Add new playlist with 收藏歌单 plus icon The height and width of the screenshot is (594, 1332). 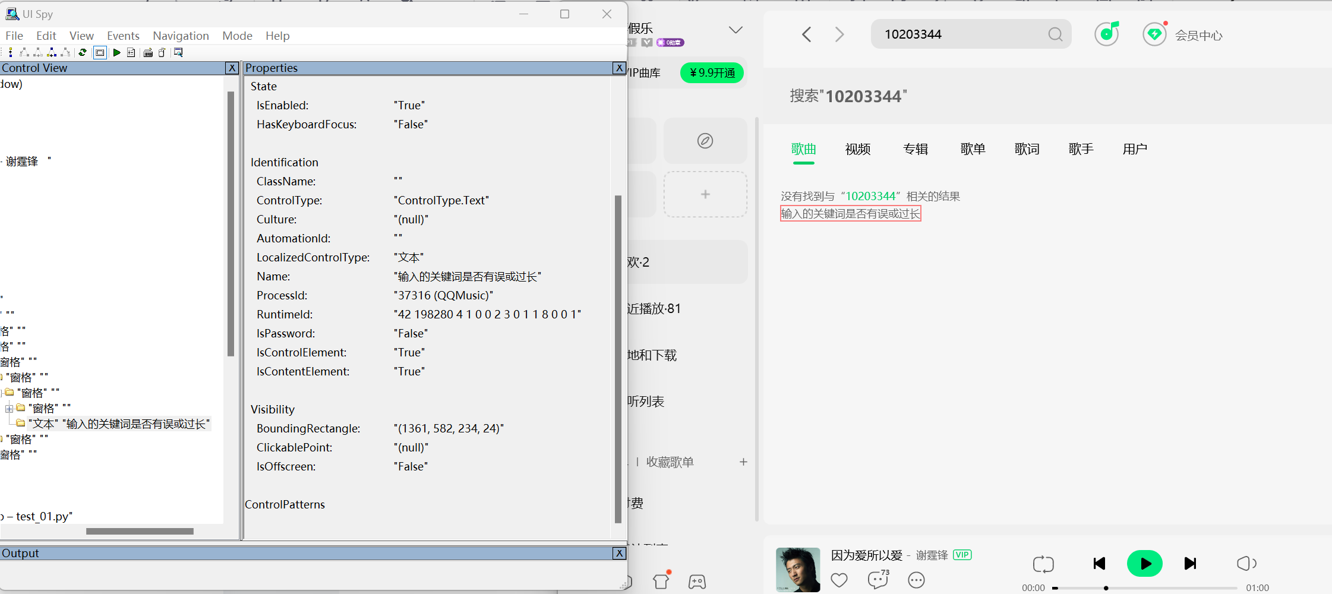[x=743, y=462]
